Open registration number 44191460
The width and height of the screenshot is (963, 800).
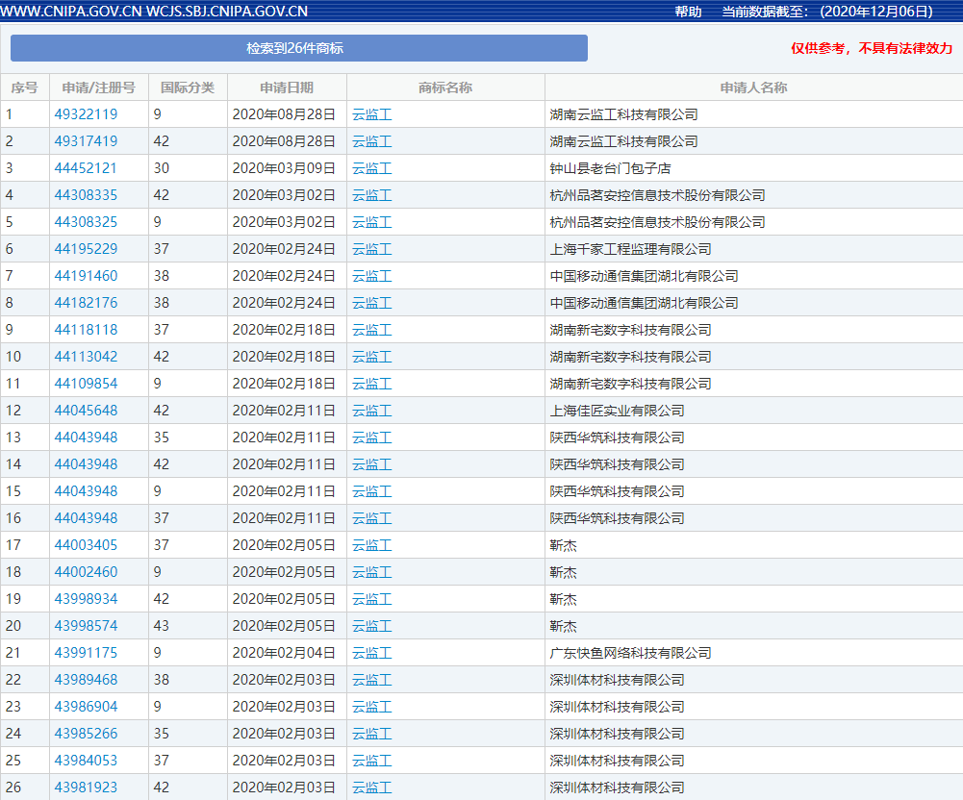(86, 276)
